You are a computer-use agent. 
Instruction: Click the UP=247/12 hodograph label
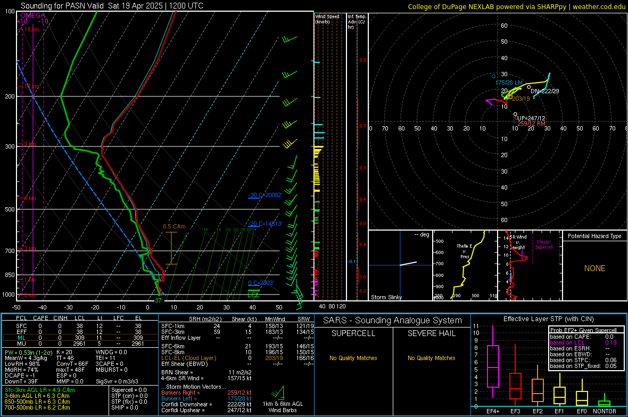click(531, 118)
